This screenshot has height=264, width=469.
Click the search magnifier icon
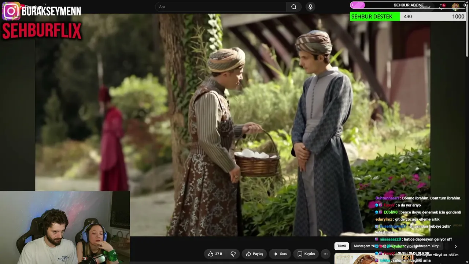click(294, 7)
